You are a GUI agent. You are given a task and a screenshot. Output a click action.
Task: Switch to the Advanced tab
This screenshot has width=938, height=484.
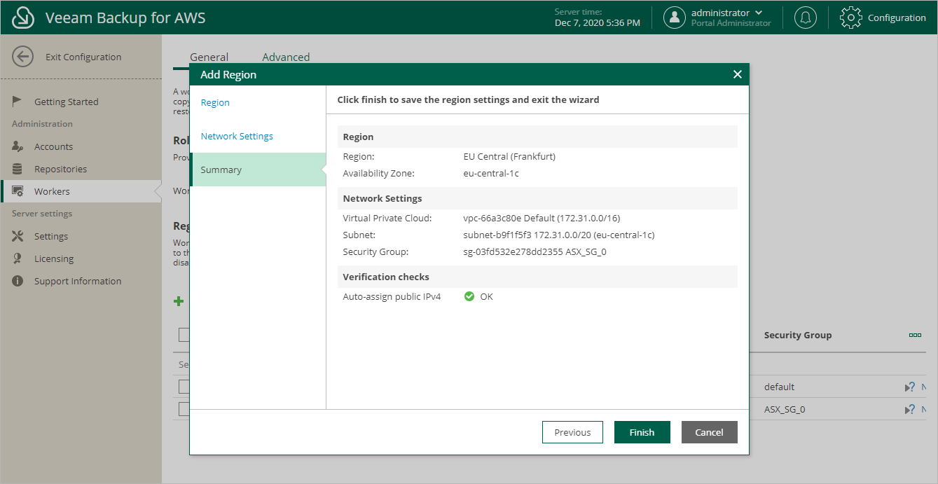click(x=286, y=57)
